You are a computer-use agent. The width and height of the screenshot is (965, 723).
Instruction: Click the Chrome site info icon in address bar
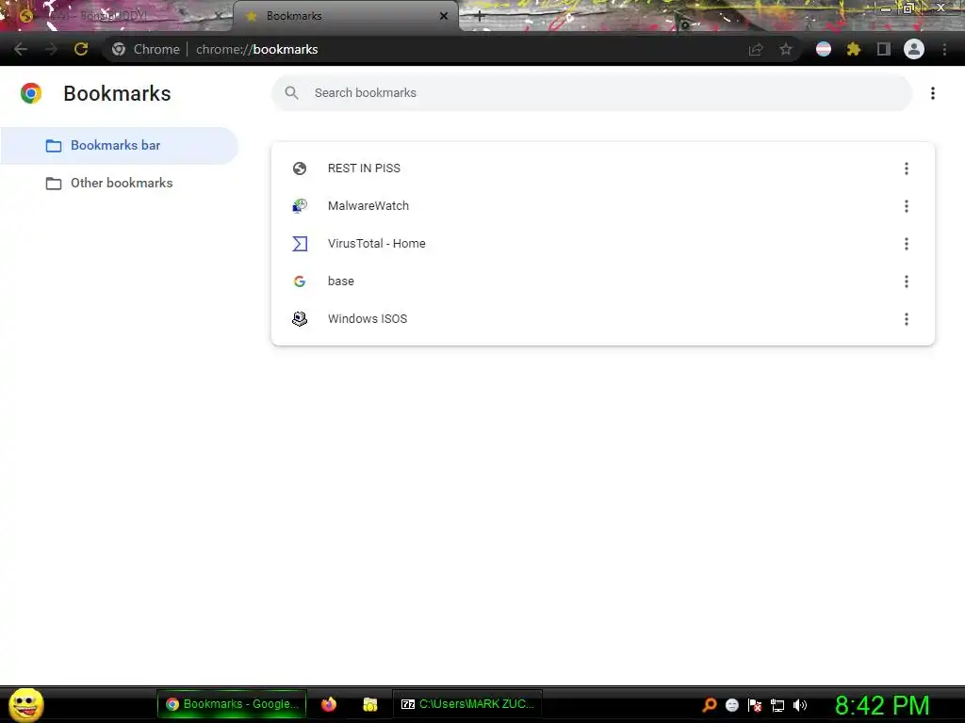tap(118, 49)
